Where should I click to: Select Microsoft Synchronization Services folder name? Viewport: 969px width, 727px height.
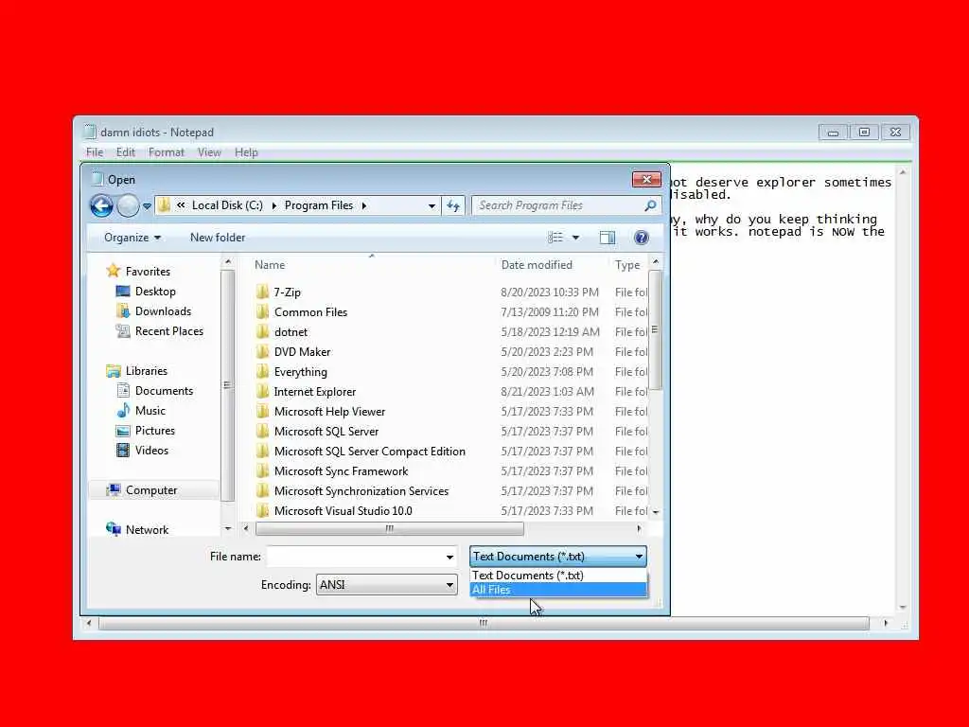(361, 491)
